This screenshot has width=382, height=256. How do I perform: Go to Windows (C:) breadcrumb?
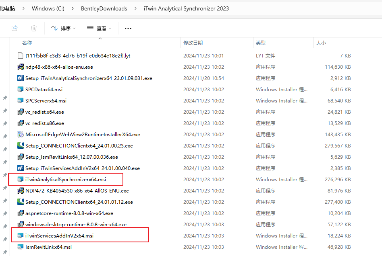click(48, 8)
